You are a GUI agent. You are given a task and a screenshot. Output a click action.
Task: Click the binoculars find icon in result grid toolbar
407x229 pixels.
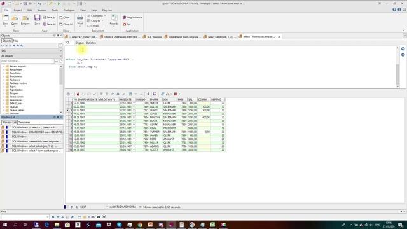tap(118, 94)
